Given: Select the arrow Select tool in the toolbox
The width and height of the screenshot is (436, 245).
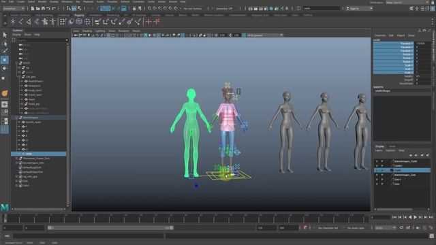Looking at the screenshot, I should [x=5, y=35].
